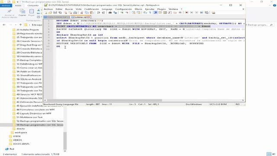
Task: Switch to the Loterias.sql tab
Action: (x=81, y=17)
